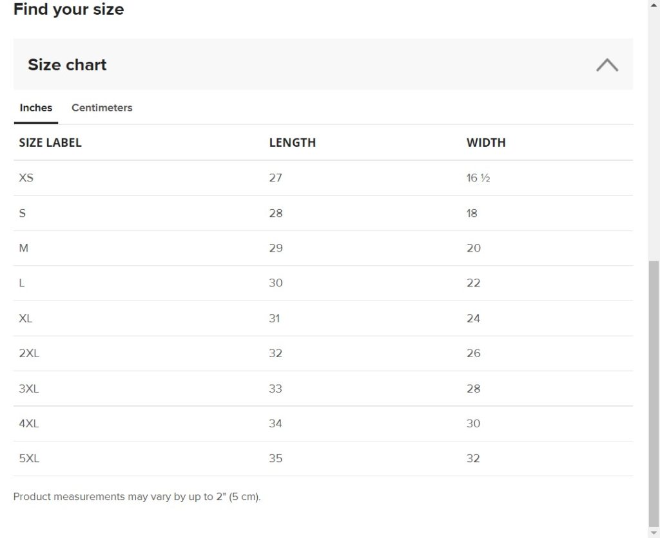Click the LENGTH column header
Viewport: 660px width, 538px height.
pyautogui.click(x=292, y=143)
